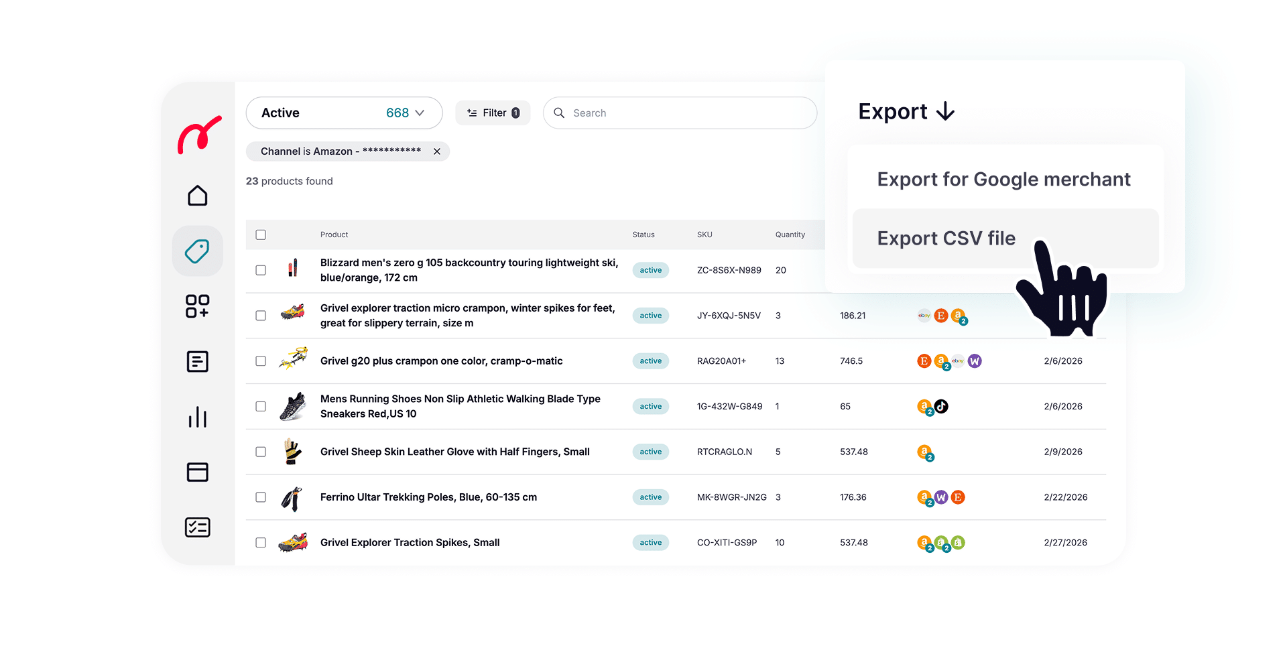
Task: Click the Walmart icon on Ferrino Trekking Poles row
Action: [x=941, y=497]
